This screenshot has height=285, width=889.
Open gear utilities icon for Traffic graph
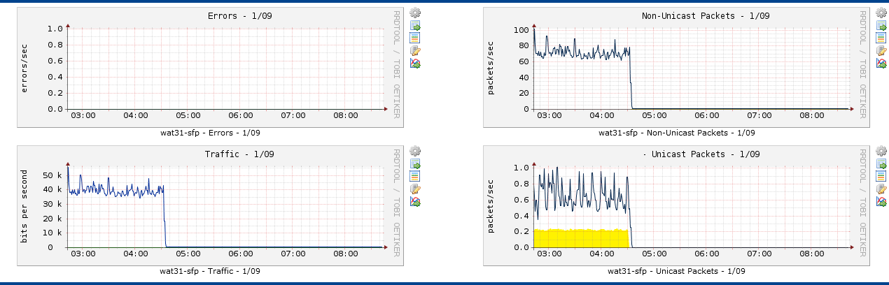pos(415,151)
